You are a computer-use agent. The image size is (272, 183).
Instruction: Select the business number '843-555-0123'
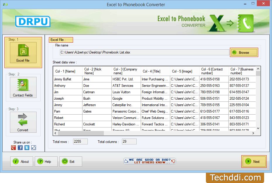pos(242,118)
